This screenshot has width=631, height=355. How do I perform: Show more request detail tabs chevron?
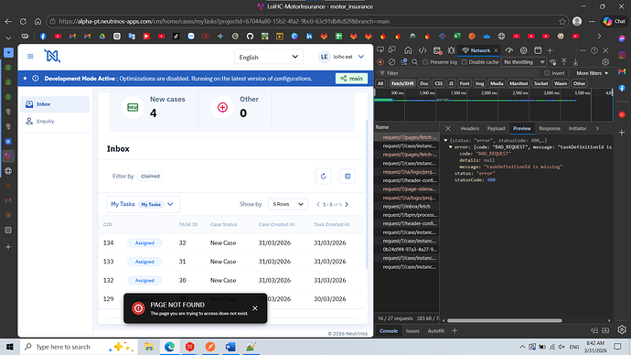click(597, 128)
